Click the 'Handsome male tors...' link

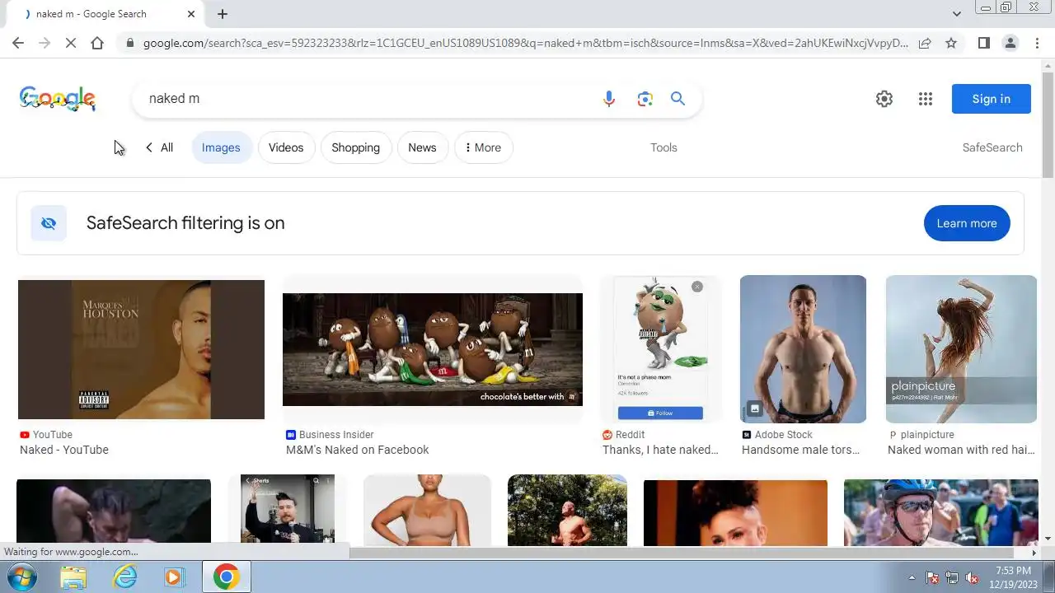pos(800,450)
